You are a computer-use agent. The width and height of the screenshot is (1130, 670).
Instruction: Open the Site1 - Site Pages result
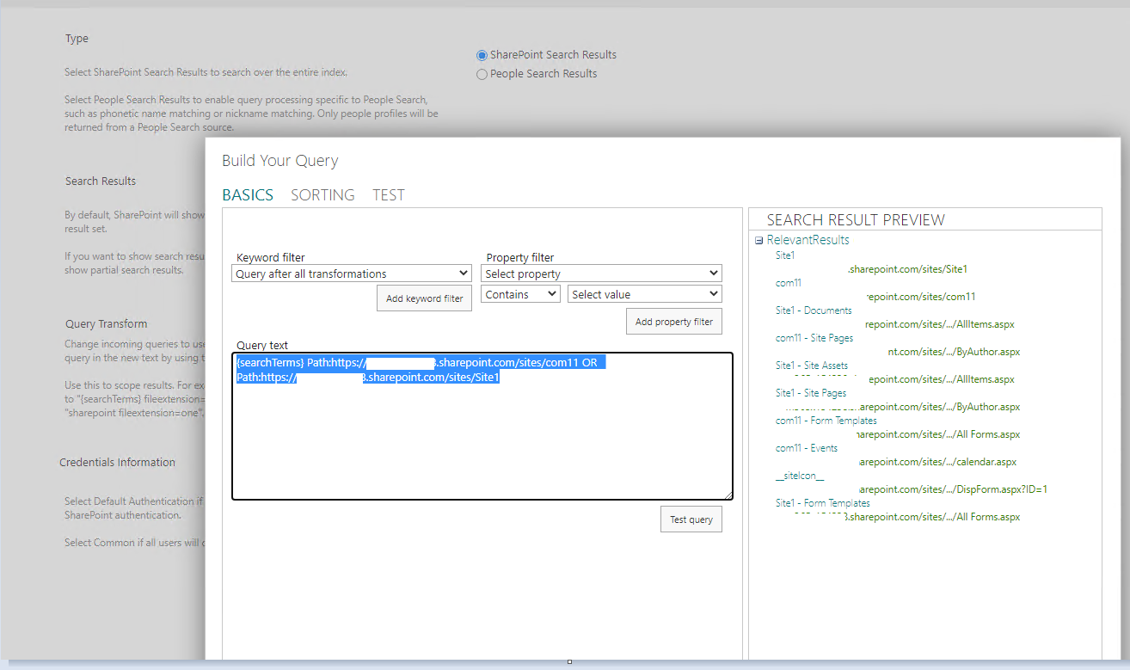[811, 393]
